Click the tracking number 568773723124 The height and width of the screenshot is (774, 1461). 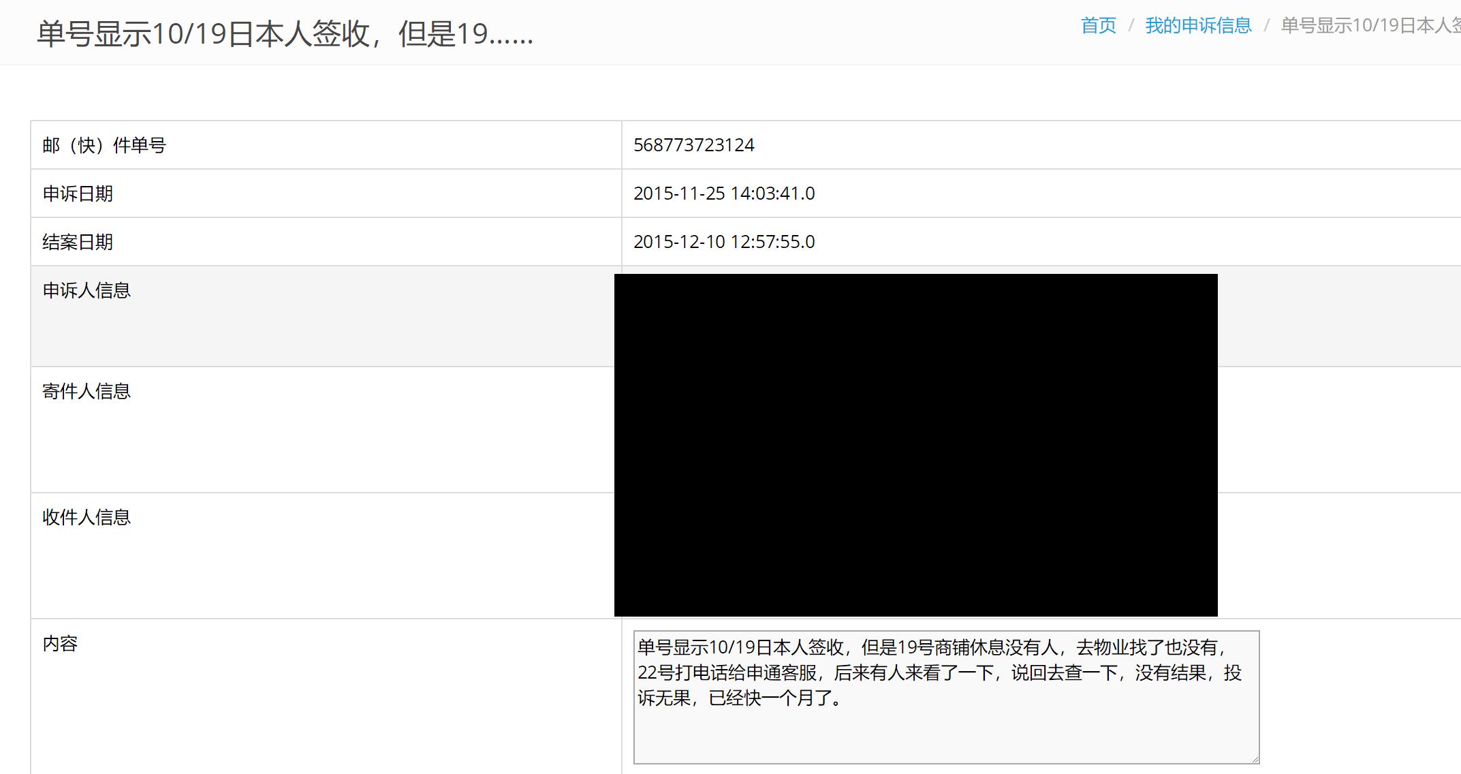(x=693, y=145)
